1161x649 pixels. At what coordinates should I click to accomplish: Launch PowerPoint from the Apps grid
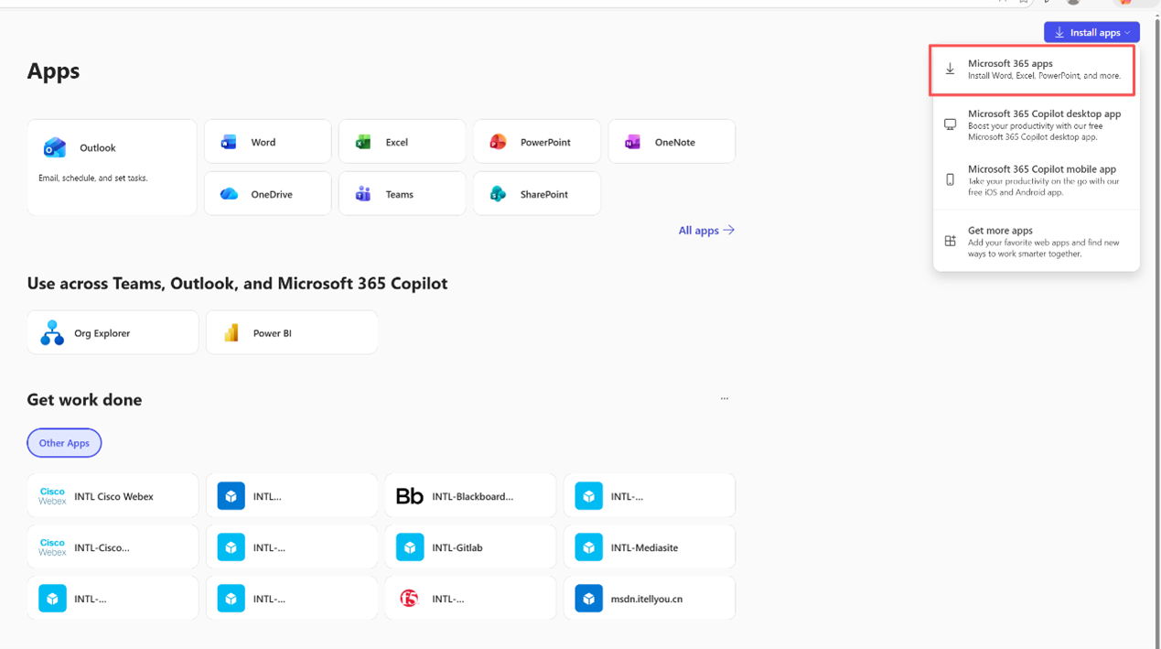(537, 142)
